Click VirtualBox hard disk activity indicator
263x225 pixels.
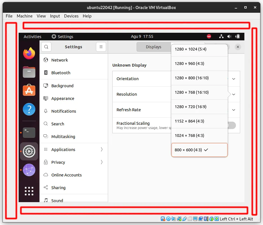(163, 219)
